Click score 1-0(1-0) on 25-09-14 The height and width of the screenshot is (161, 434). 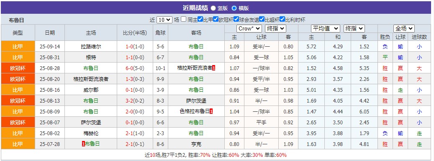tap(135, 47)
